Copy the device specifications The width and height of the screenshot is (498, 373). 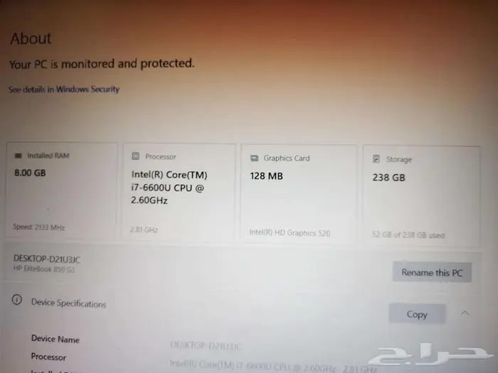pyautogui.click(x=417, y=314)
